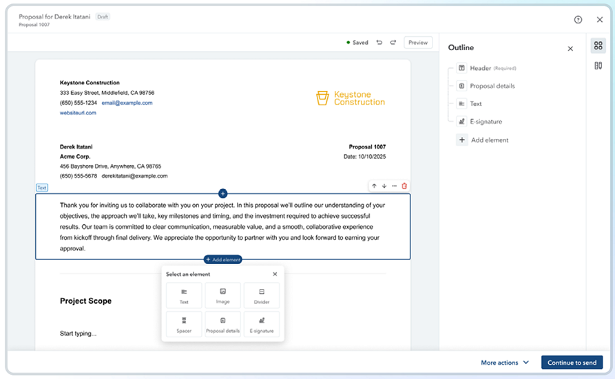This screenshot has width=615, height=379.
Task: Open the Preview button
Action: 418,43
